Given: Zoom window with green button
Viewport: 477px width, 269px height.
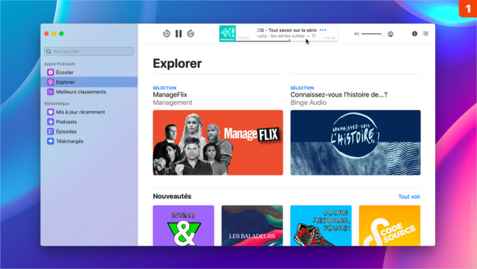Looking at the screenshot, I should [61, 33].
